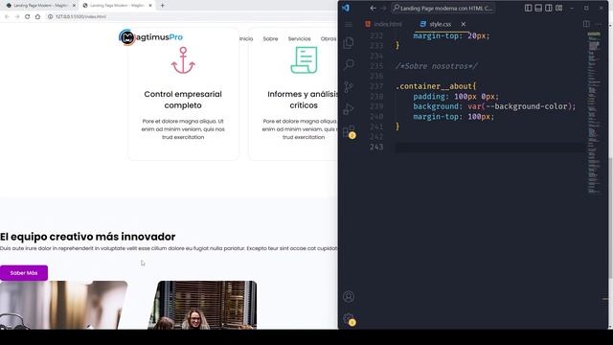613x345 pixels.
Task: Click the team photo with smiling woman
Action: [202, 305]
